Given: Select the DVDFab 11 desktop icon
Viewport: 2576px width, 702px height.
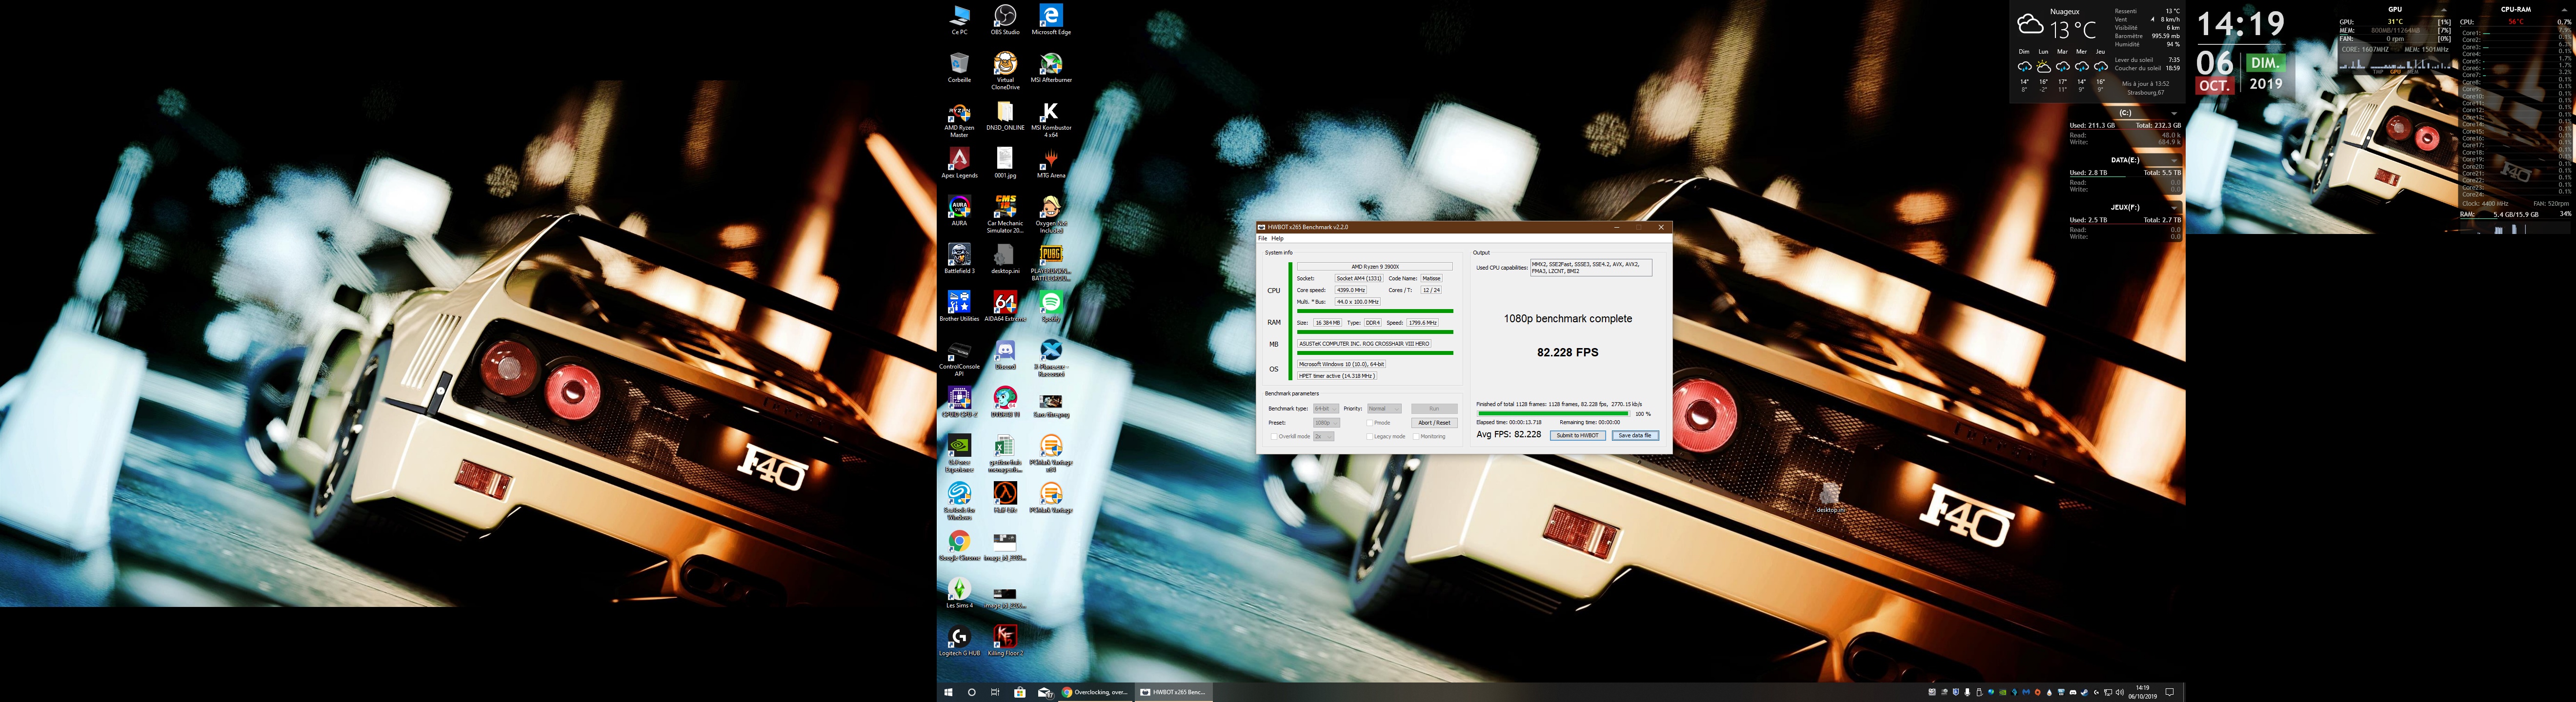Looking at the screenshot, I should point(1005,402).
